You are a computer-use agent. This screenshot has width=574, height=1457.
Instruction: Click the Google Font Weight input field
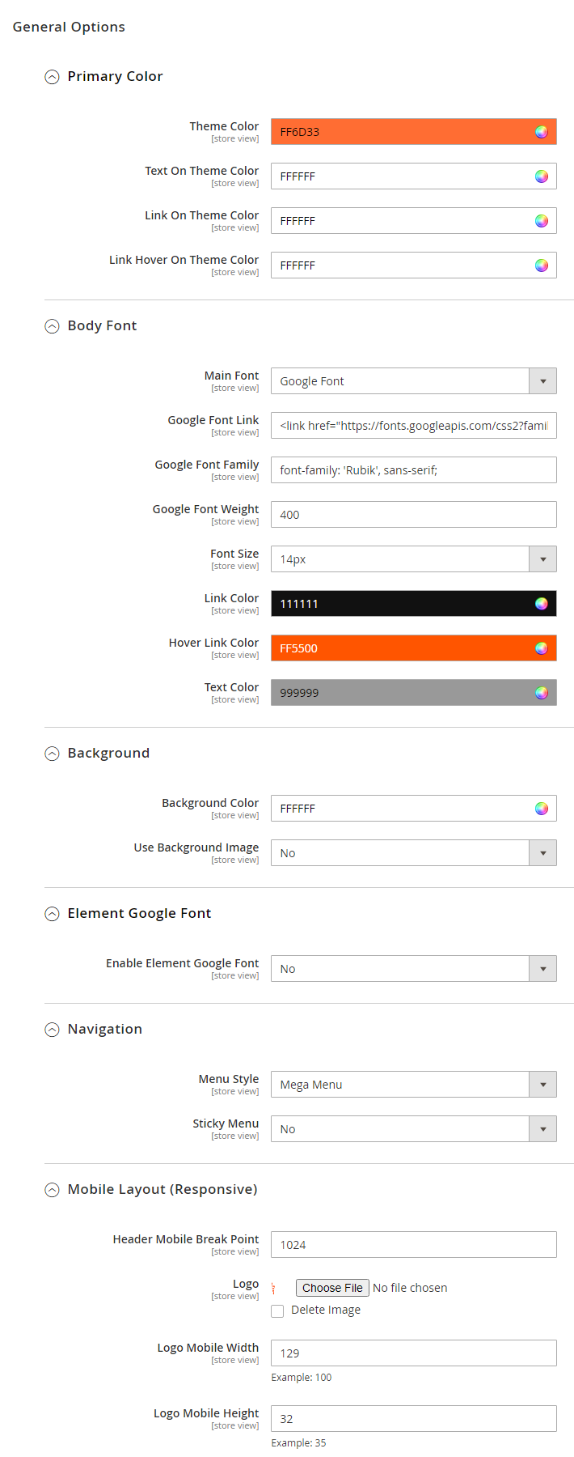413,515
